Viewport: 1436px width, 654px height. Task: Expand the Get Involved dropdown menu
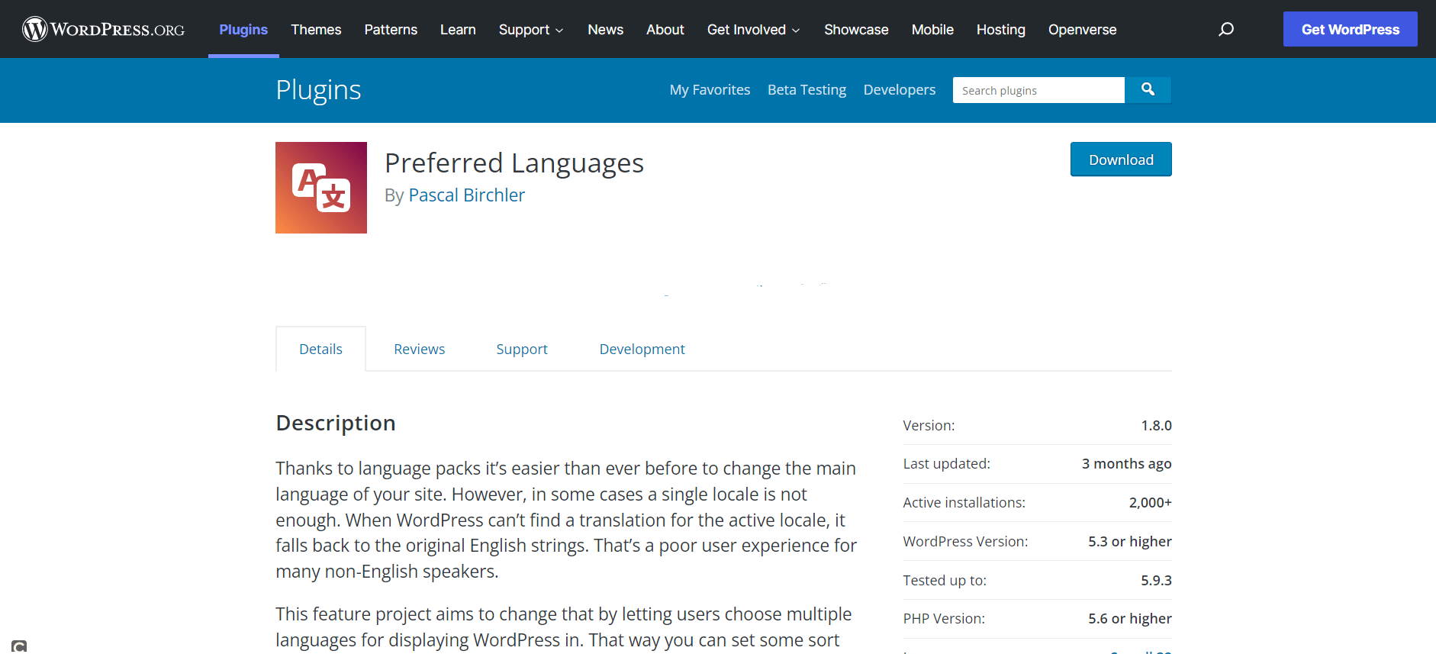point(753,30)
